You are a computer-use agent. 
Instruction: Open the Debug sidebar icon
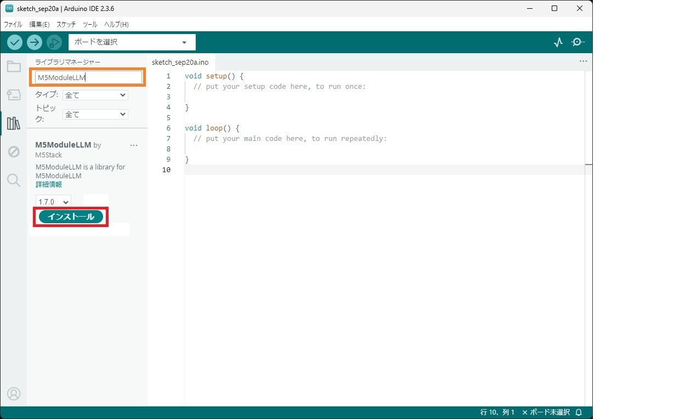pyautogui.click(x=14, y=152)
